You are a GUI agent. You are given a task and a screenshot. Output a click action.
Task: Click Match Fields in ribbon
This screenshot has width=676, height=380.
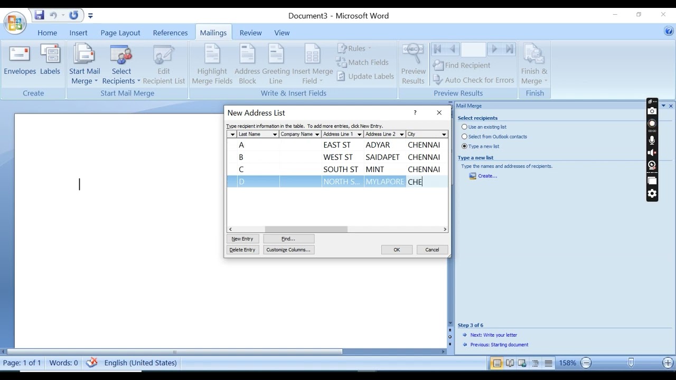point(363,62)
